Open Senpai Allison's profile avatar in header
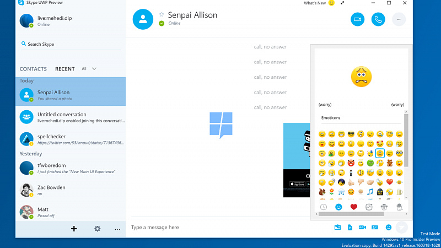Image resolution: width=441 pixels, height=248 pixels. 143,19
